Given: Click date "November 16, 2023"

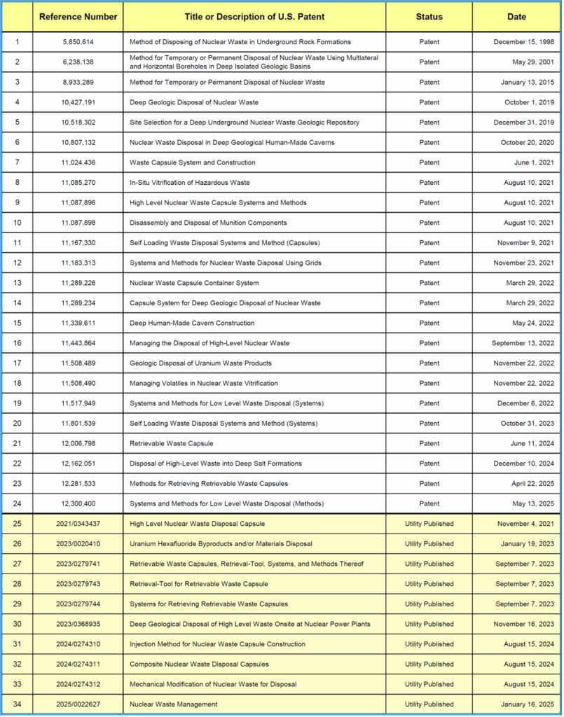Looking at the screenshot, I should [524, 624].
